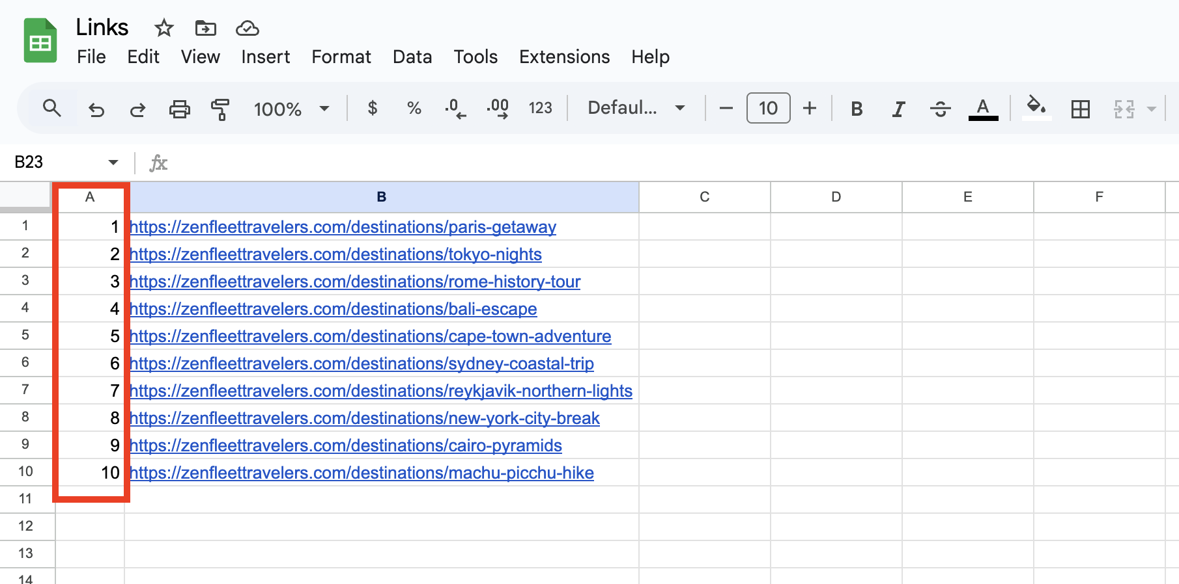Toggle italic formatting
This screenshot has width=1179, height=584.
898,109
